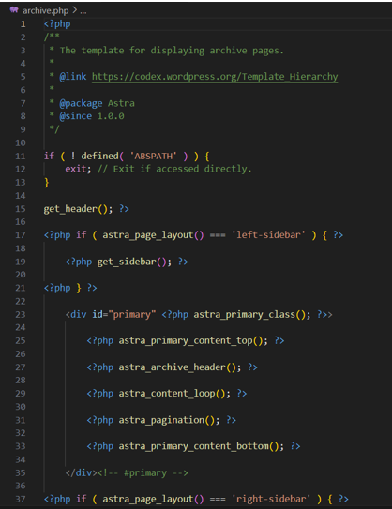Click astra_page_layout() on line 37

153,500
